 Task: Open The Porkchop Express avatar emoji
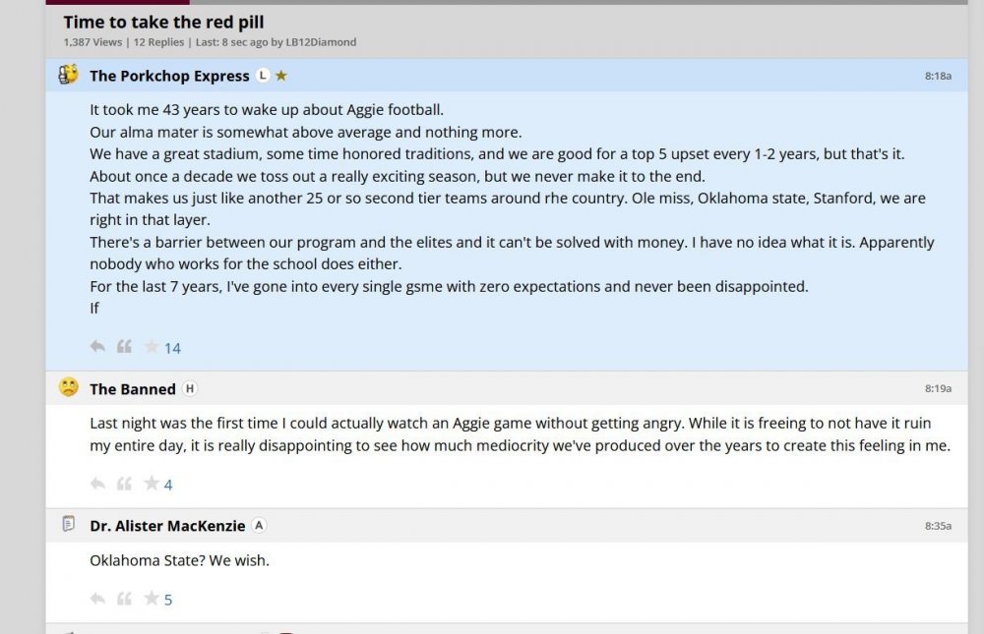click(68, 75)
